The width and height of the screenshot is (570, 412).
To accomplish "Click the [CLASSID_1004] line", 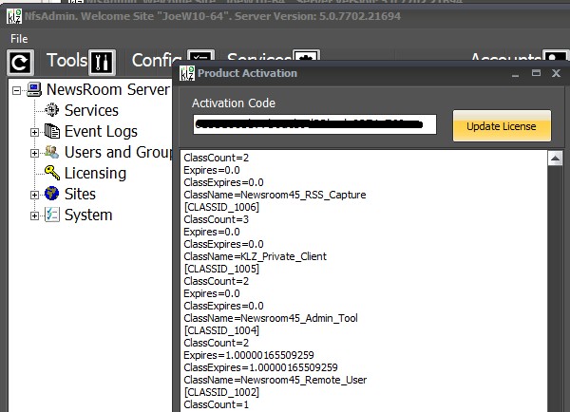I will (221, 331).
